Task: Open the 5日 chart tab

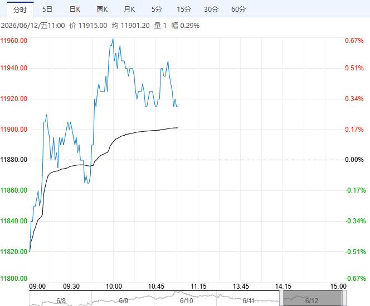Action: pos(47,9)
